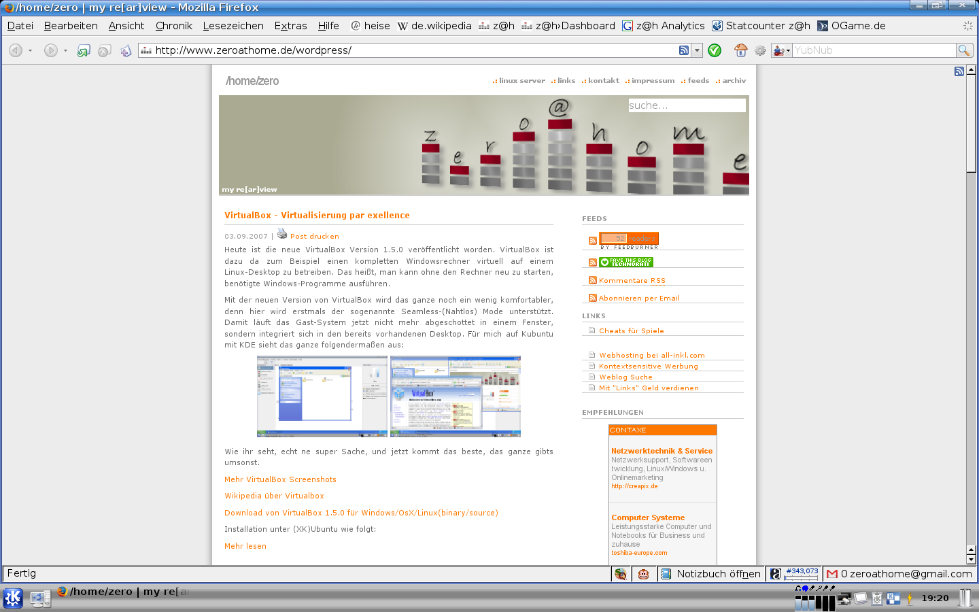Open the first VirtualBox screenshot thumbnail
979x612 pixels.
pyautogui.click(x=322, y=396)
